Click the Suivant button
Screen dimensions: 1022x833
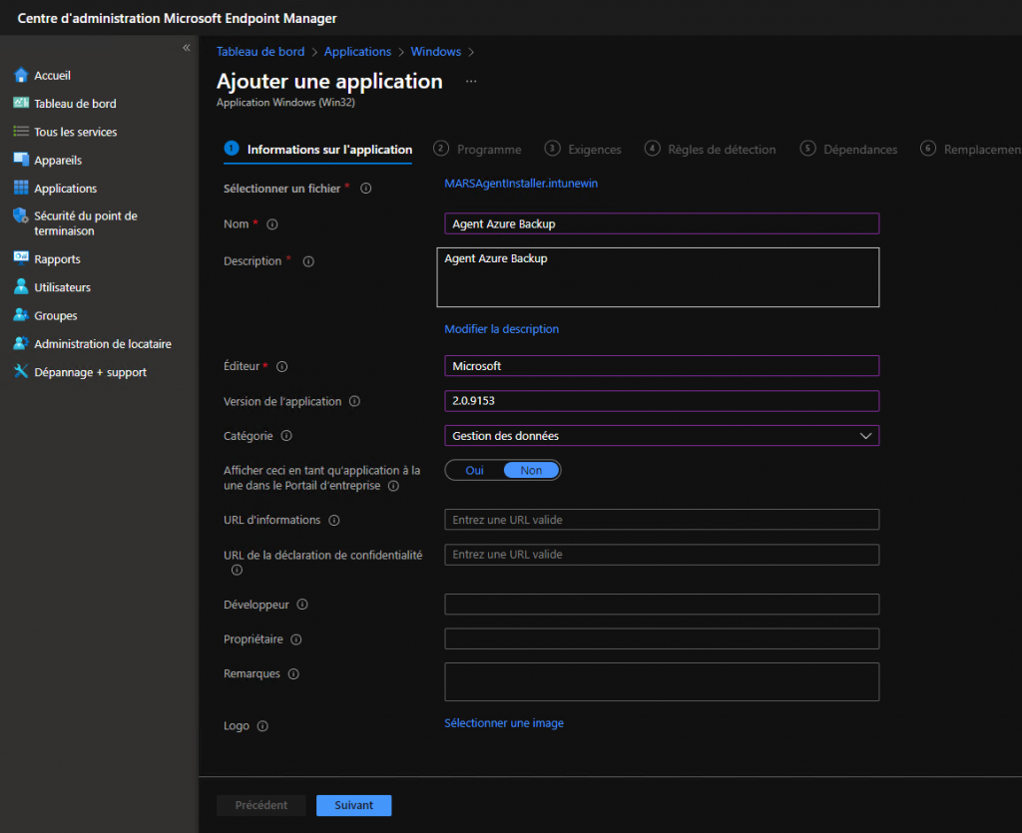[x=354, y=805]
